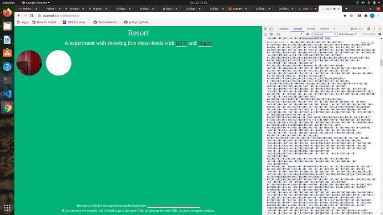Click the console vertical scrollbar thumb
This screenshot has width=383, height=215.
(381, 63)
